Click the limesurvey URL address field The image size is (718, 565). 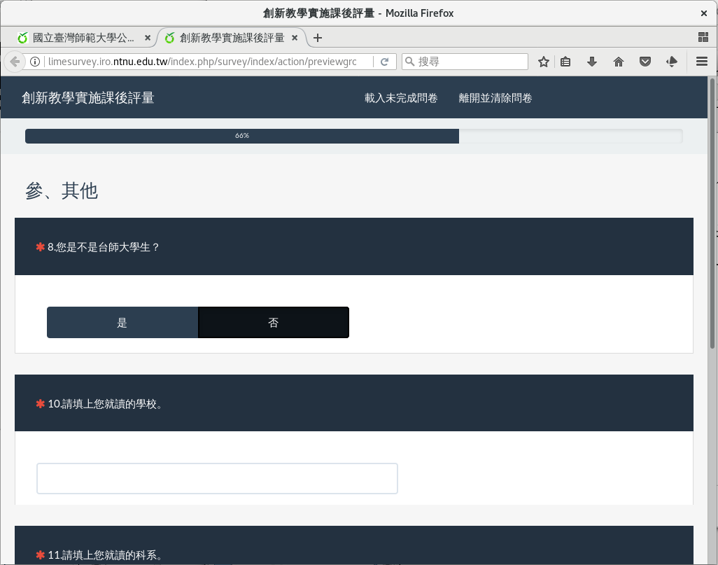click(x=202, y=62)
